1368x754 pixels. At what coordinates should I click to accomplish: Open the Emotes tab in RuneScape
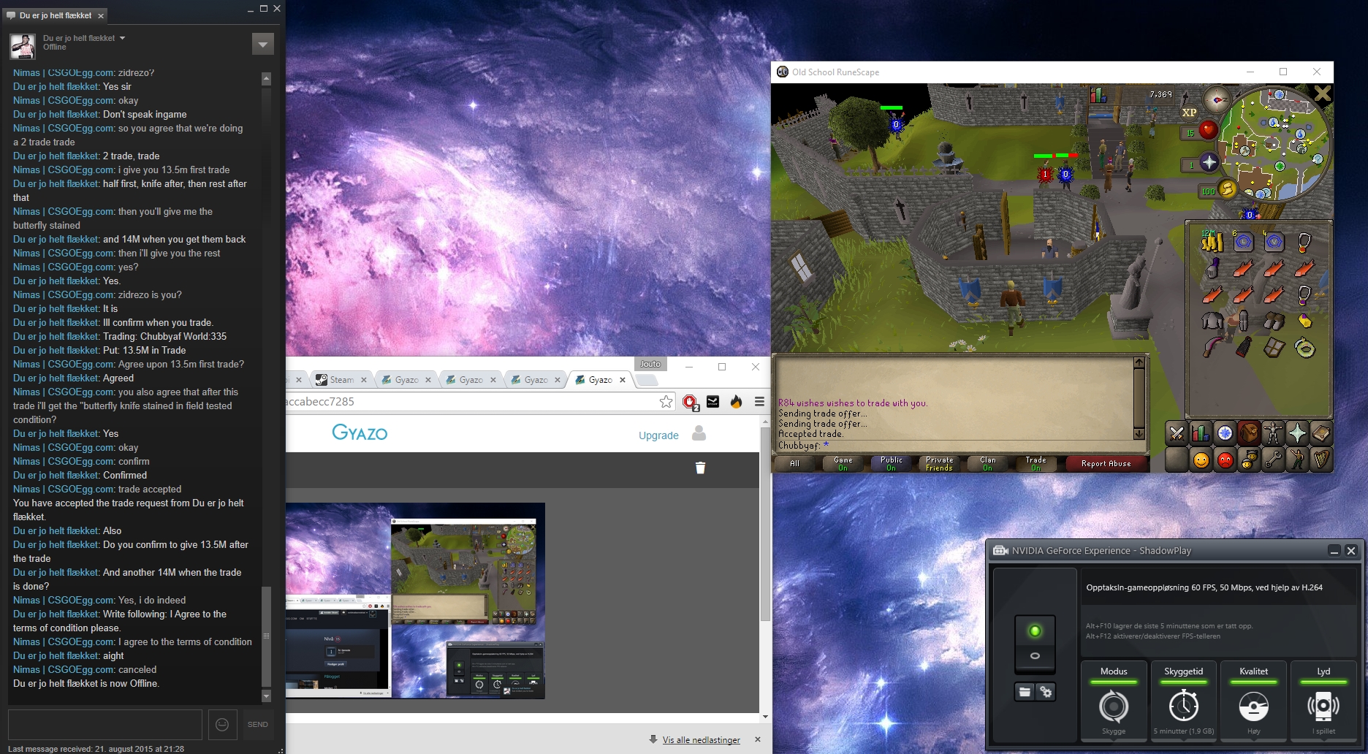click(1297, 460)
